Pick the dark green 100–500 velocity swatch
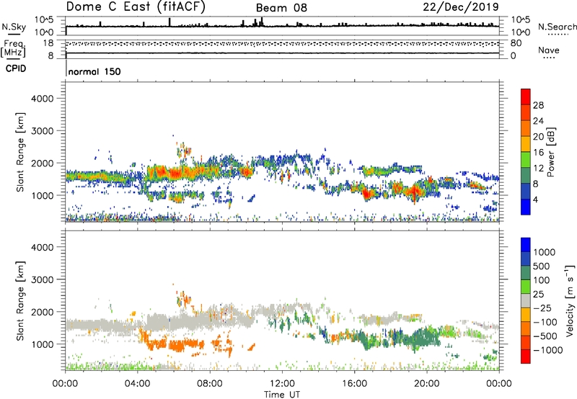This screenshot has height=399, width=577. 526,273
